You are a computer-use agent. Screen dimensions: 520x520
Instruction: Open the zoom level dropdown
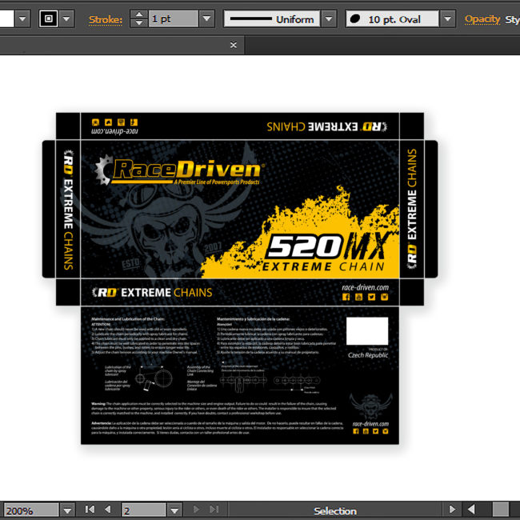tap(67, 510)
